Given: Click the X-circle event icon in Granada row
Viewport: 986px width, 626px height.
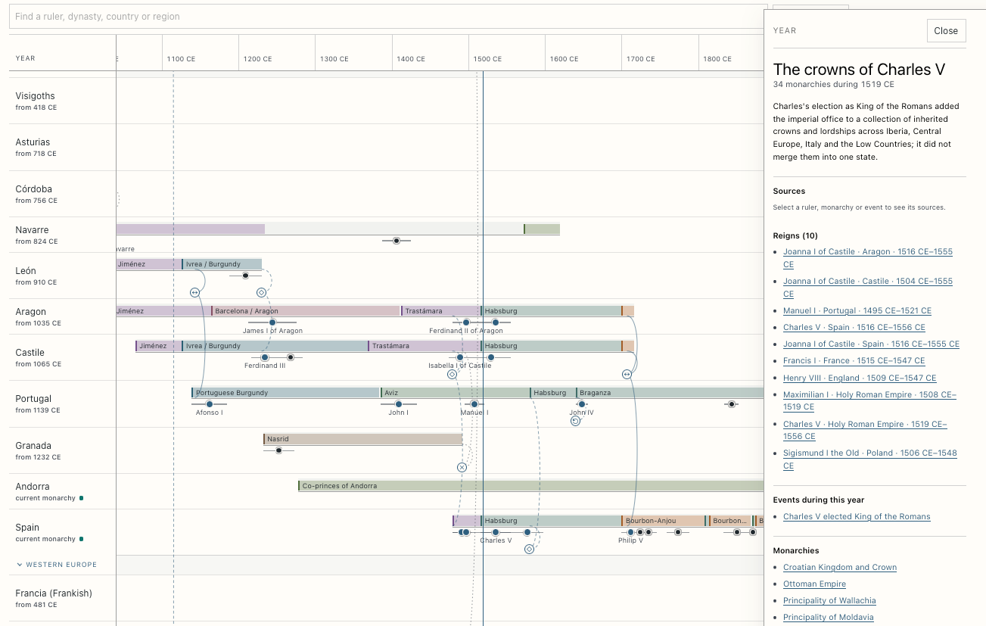Looking at the screenshot, I should tap(462, 467).
